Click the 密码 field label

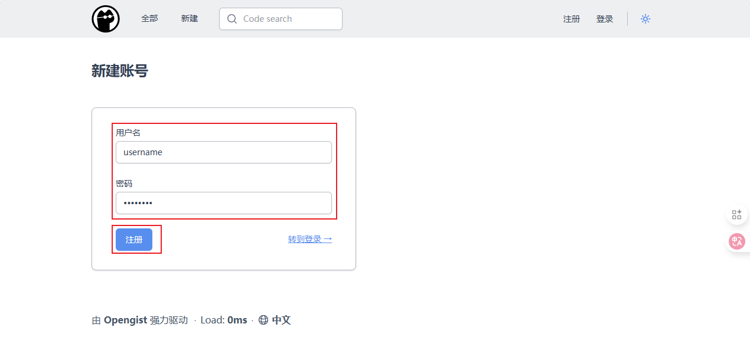[124, 184]
